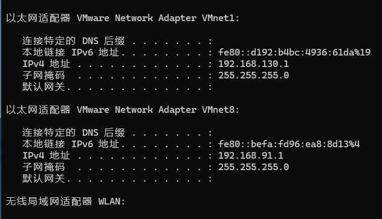Click the VMnet1 IPv6 address fe80::d192:b4bc:4936:61da%19
Screen dimensions: 382x219
tap(294, 52)
